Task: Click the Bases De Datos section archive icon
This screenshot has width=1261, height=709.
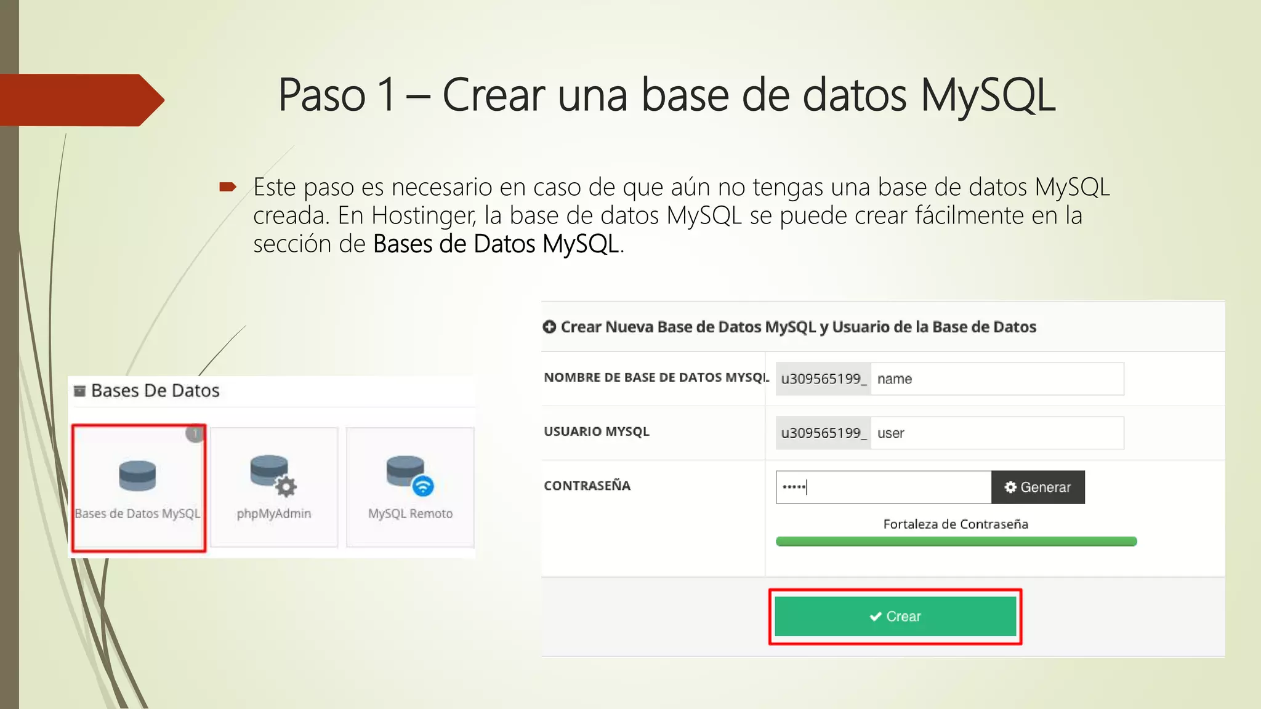Action: point(79,391)
